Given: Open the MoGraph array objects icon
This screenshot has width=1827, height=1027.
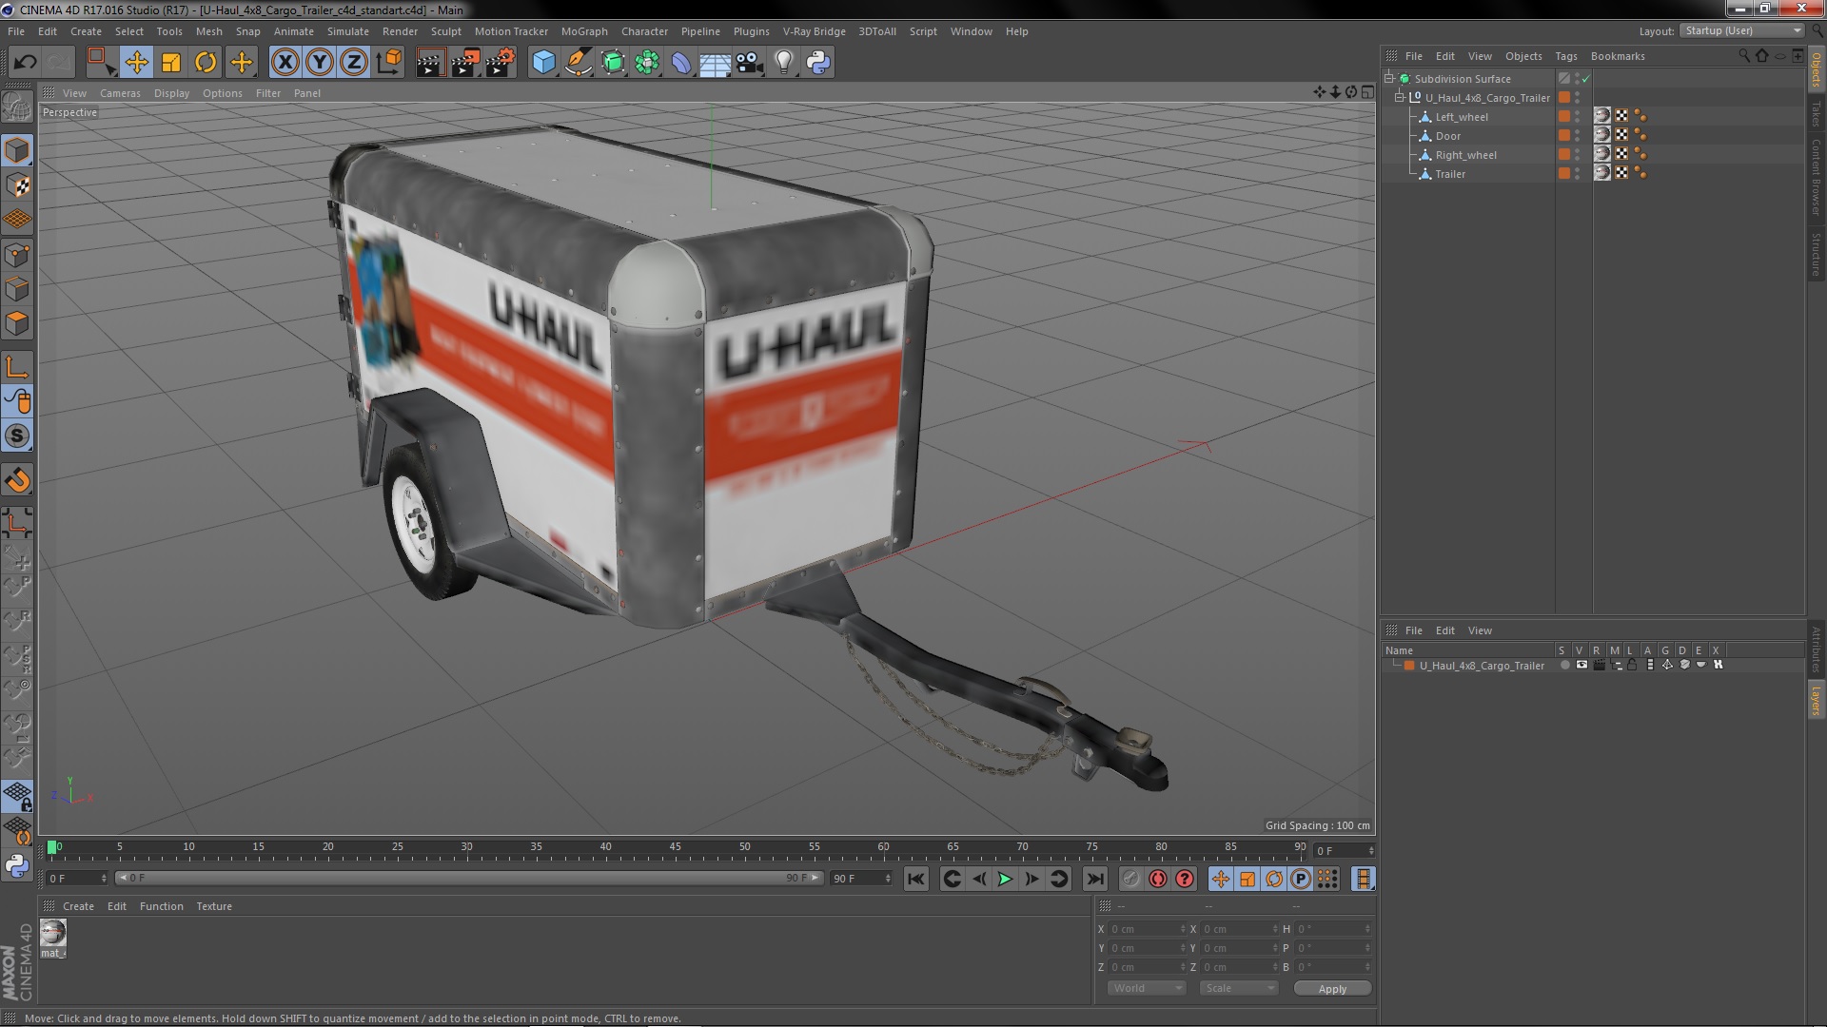Looking at the screenshot, I should pos(647,63).
